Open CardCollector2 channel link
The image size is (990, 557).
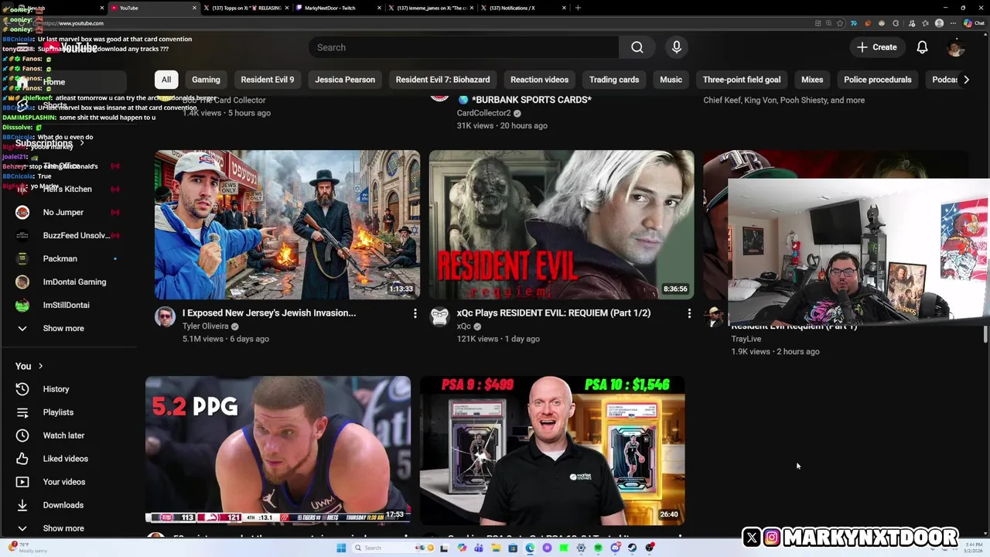483,113
